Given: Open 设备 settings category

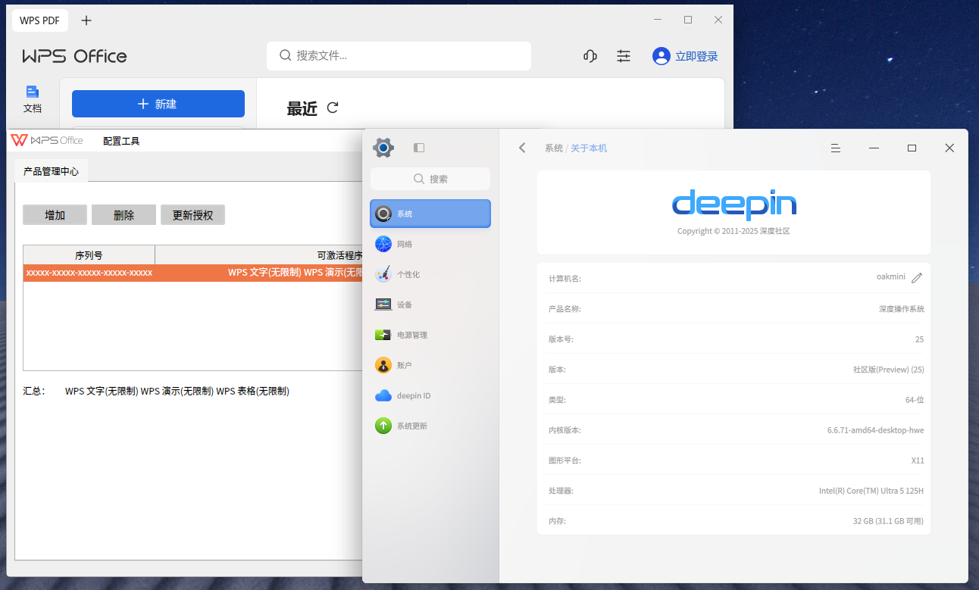Looking at the screenshot, I should pos(430,304).
